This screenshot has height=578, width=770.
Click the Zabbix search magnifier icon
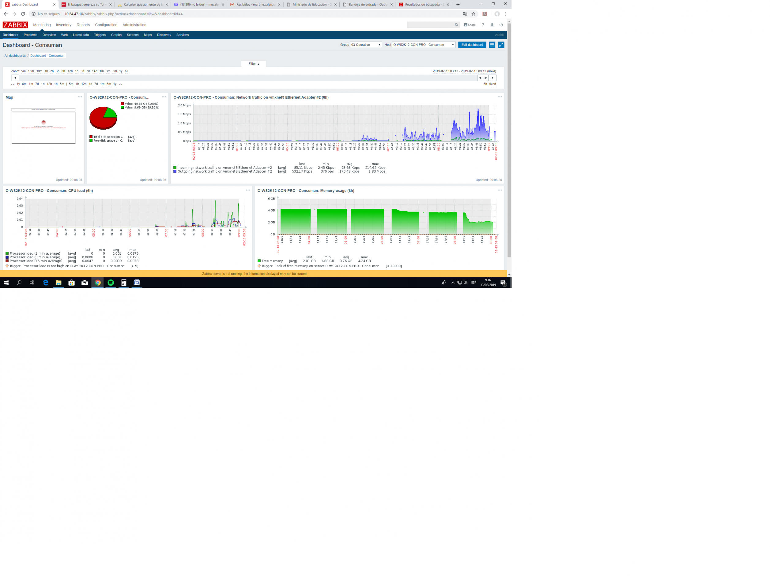coord(456,25)
